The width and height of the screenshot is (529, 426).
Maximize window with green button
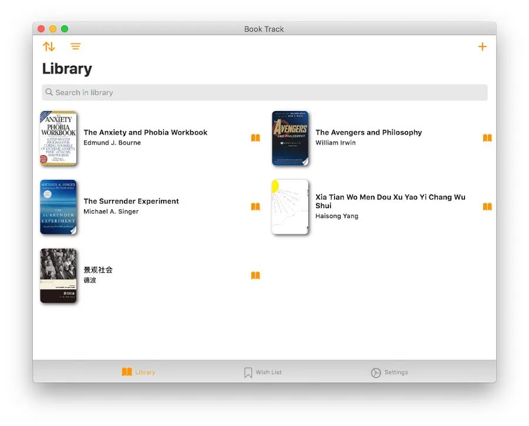click(65, 29)
